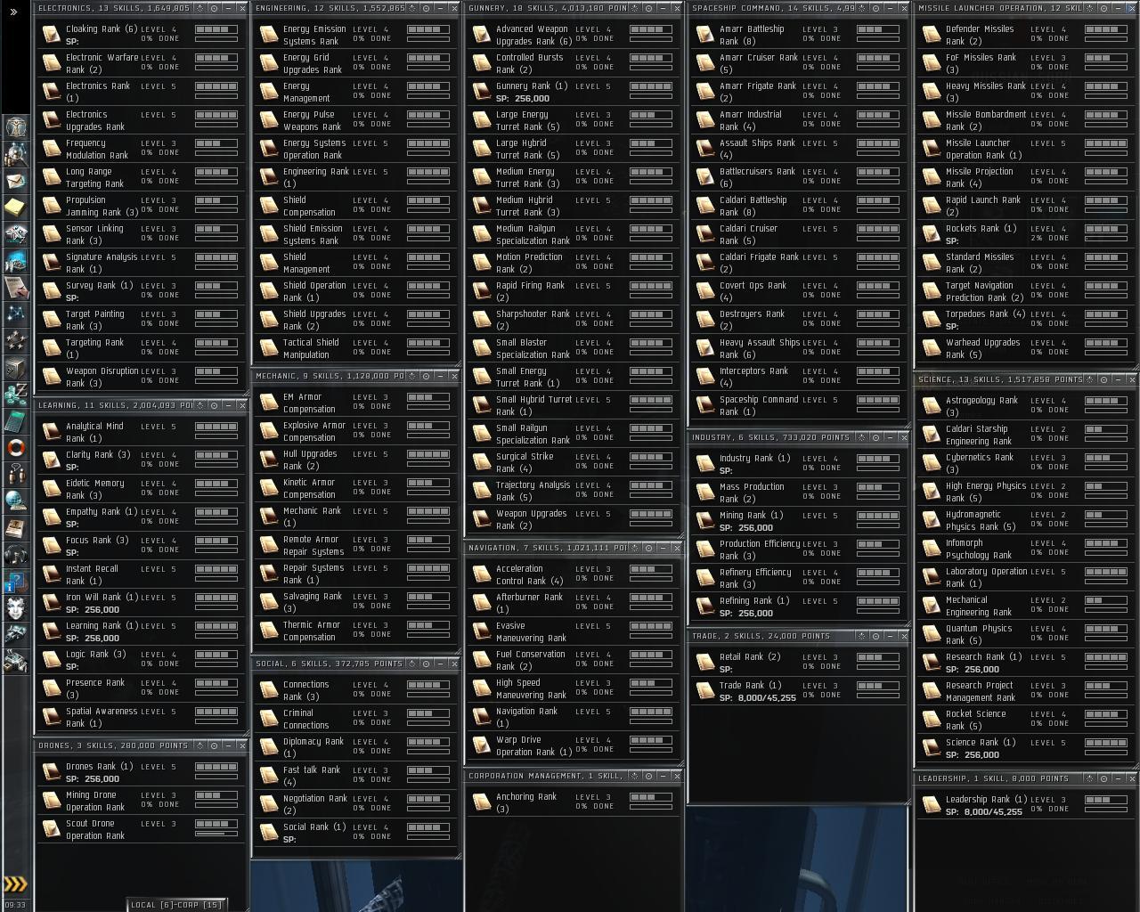Open the star constellation map sidebar icon
The width and height of the screenshot is (1140, 912).
pyautogui.click(x=16, y=314)
